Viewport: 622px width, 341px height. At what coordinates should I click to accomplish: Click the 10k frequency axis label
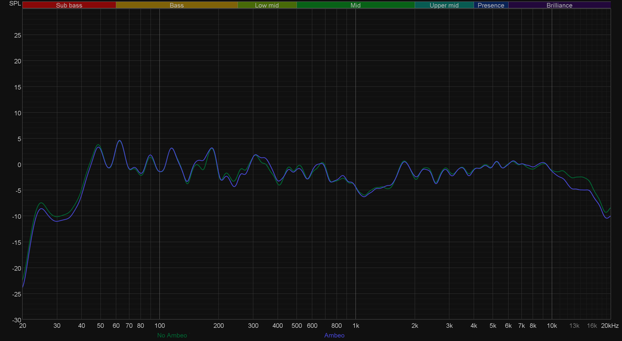click(552, 326)
